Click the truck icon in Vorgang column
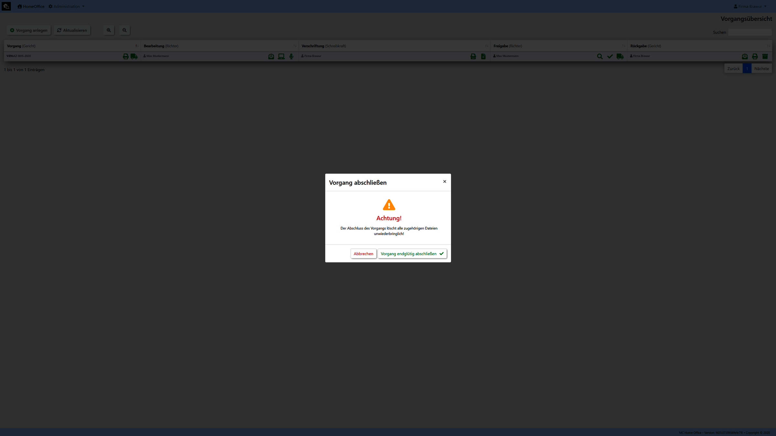This screenshot has height=436, width=776. (x=134, y=57)
